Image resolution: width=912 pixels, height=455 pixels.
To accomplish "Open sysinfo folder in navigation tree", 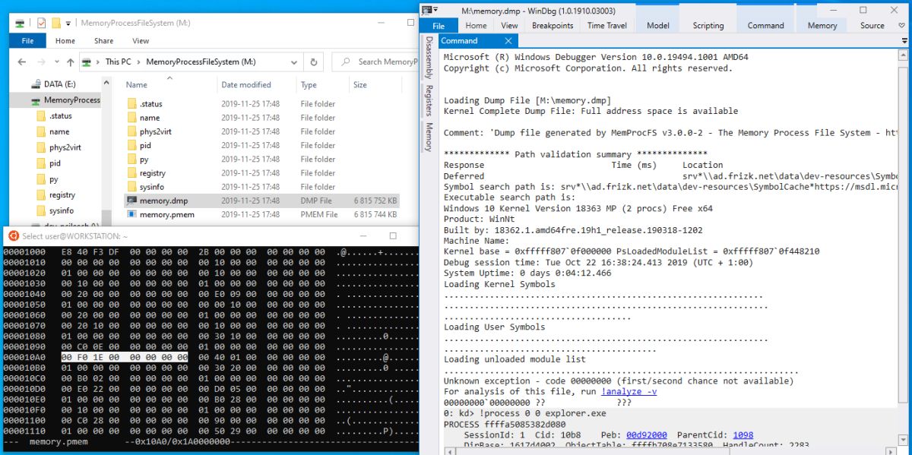I will 55,210.
